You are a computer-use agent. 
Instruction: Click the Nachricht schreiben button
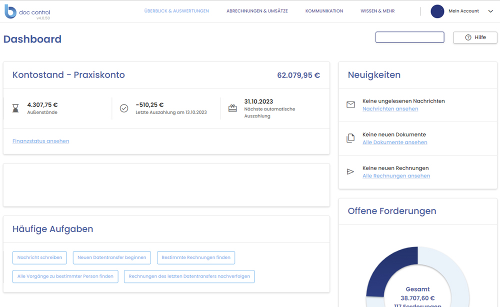tap(39, 257)
